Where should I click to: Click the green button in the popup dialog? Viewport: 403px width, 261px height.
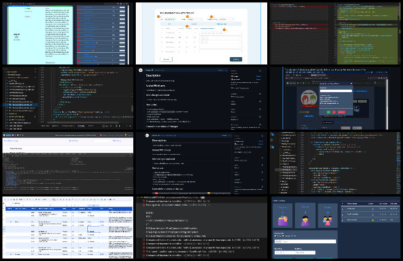click(x=329, y=112)
